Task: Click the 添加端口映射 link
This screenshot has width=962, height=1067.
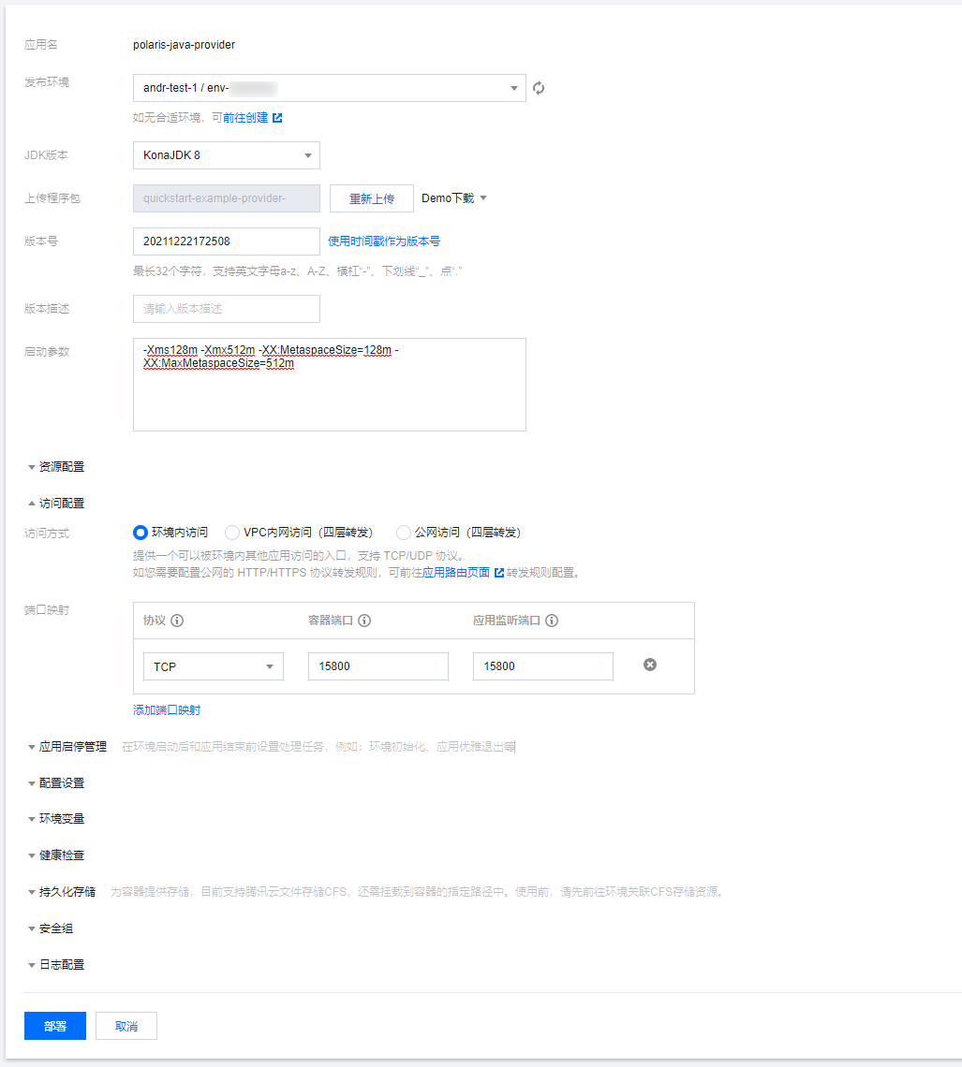Action: 167,710
